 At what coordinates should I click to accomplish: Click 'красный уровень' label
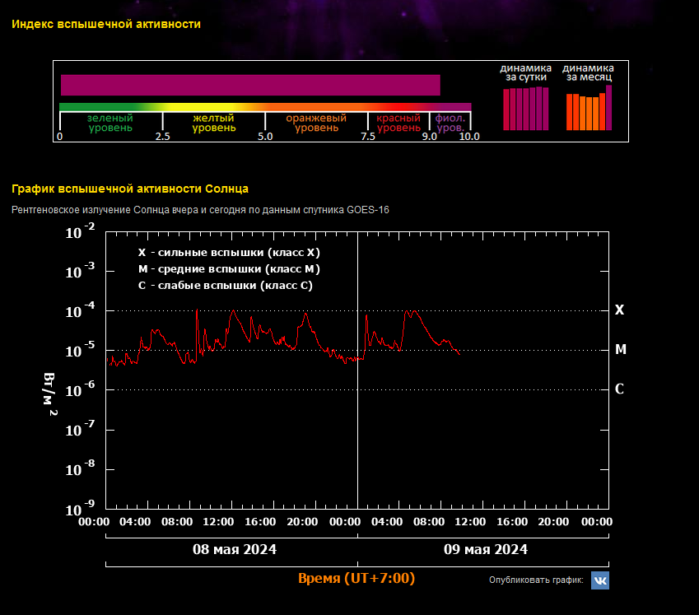click(x=398, y=123)
